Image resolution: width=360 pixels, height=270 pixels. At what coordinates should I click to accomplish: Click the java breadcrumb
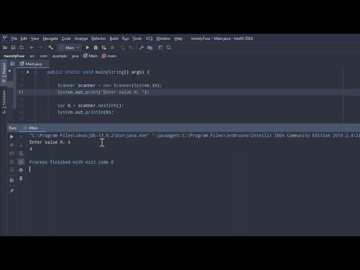pyautogui.click(x=75, y=56)
